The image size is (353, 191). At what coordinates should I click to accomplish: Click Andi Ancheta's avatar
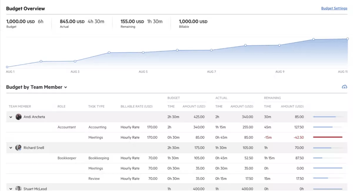coord(18,117)
